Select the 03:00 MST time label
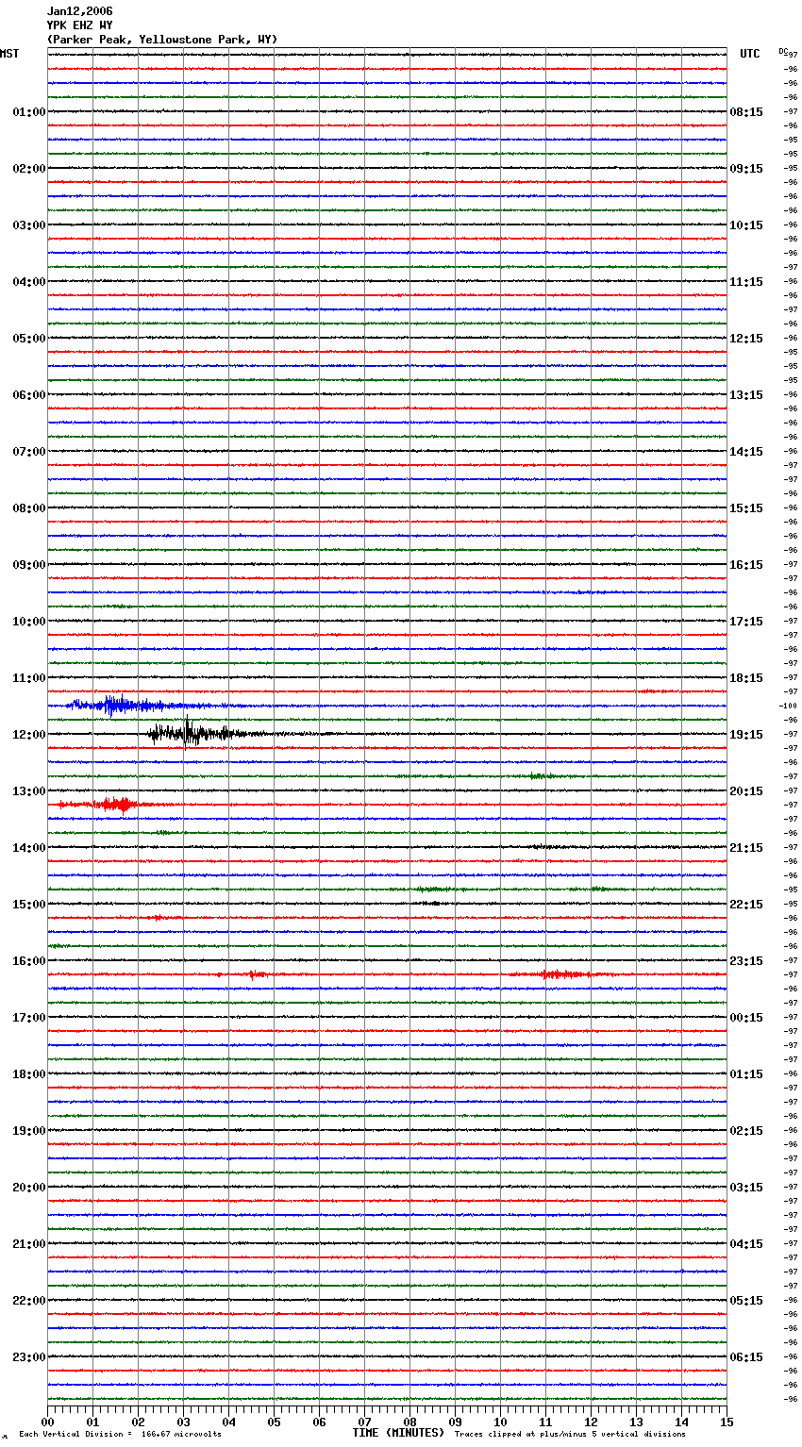 coord(29,225)
